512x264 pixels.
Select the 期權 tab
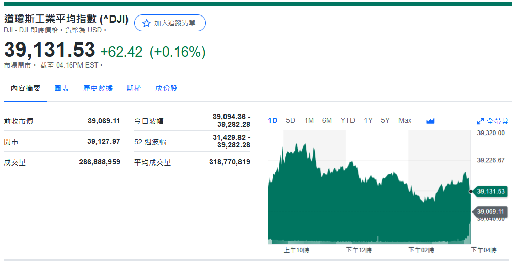[x=134, y=88]
